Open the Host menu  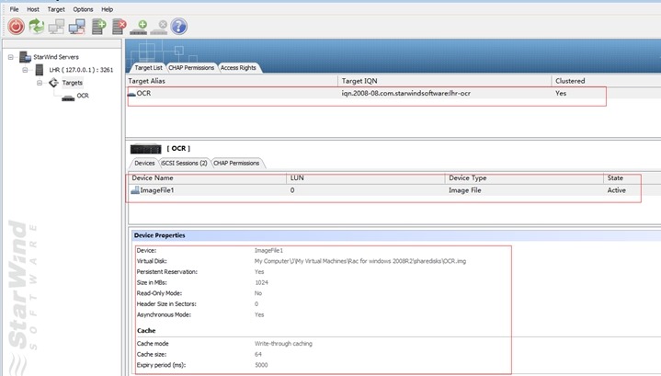[x=33, y=9]
